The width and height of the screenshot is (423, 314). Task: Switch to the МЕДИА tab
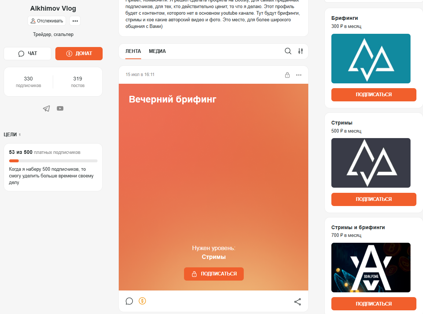coord(157,51)
